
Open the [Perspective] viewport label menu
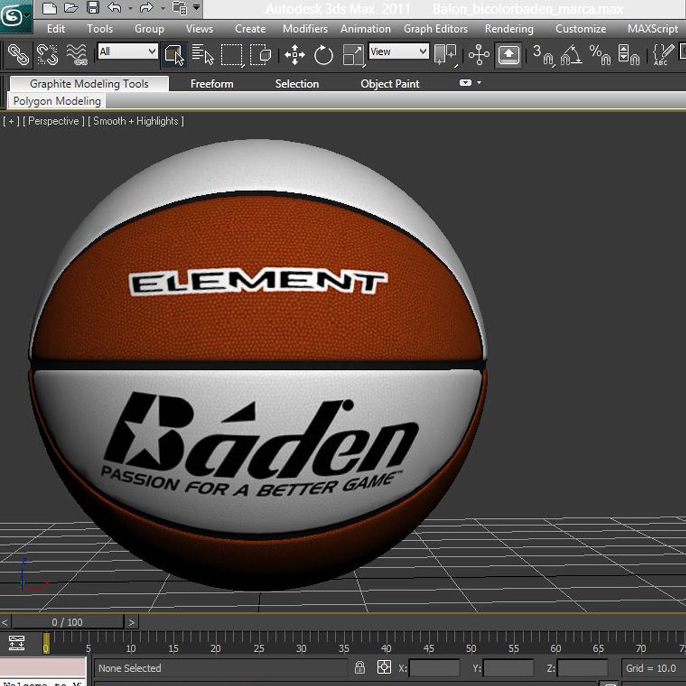click(54, 121)
